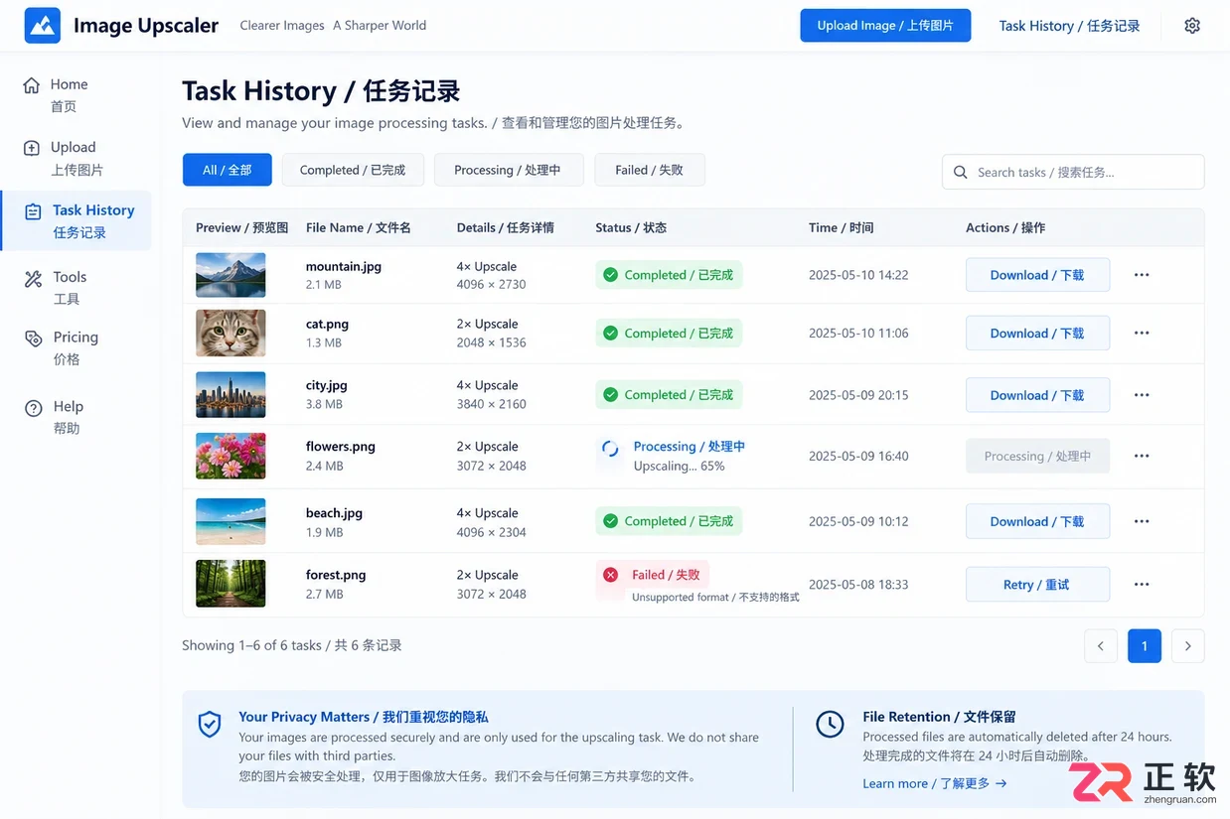
Task: Click the 'Upscaling... 65%' progress text
Action: [680, 466]
